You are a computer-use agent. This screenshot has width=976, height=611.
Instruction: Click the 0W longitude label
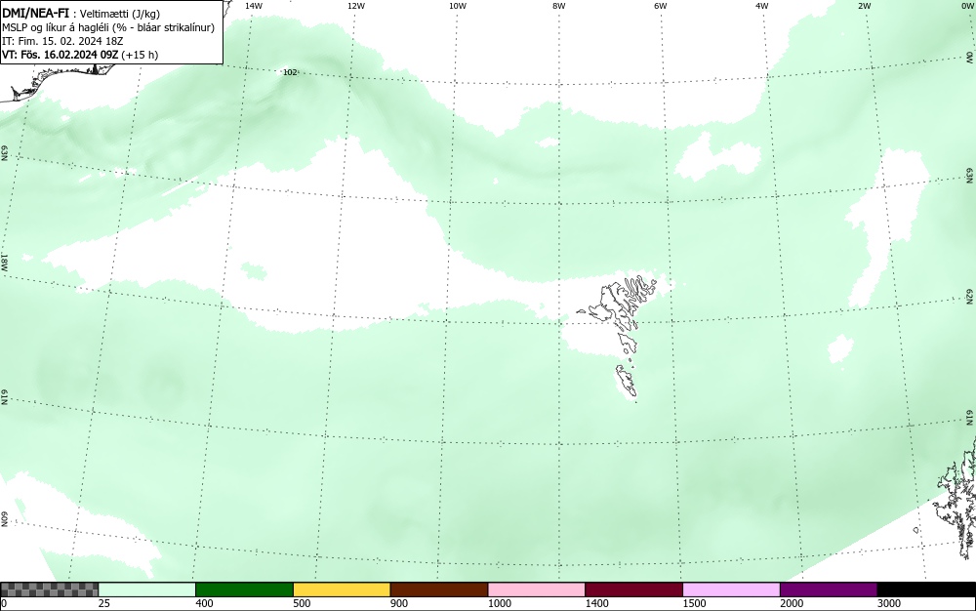(x=966, y=6)
